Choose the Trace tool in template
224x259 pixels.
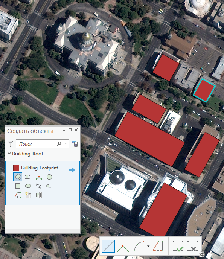(18, 195)
